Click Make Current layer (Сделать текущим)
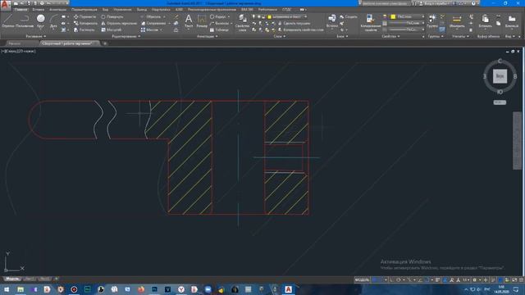 [294, 23]
